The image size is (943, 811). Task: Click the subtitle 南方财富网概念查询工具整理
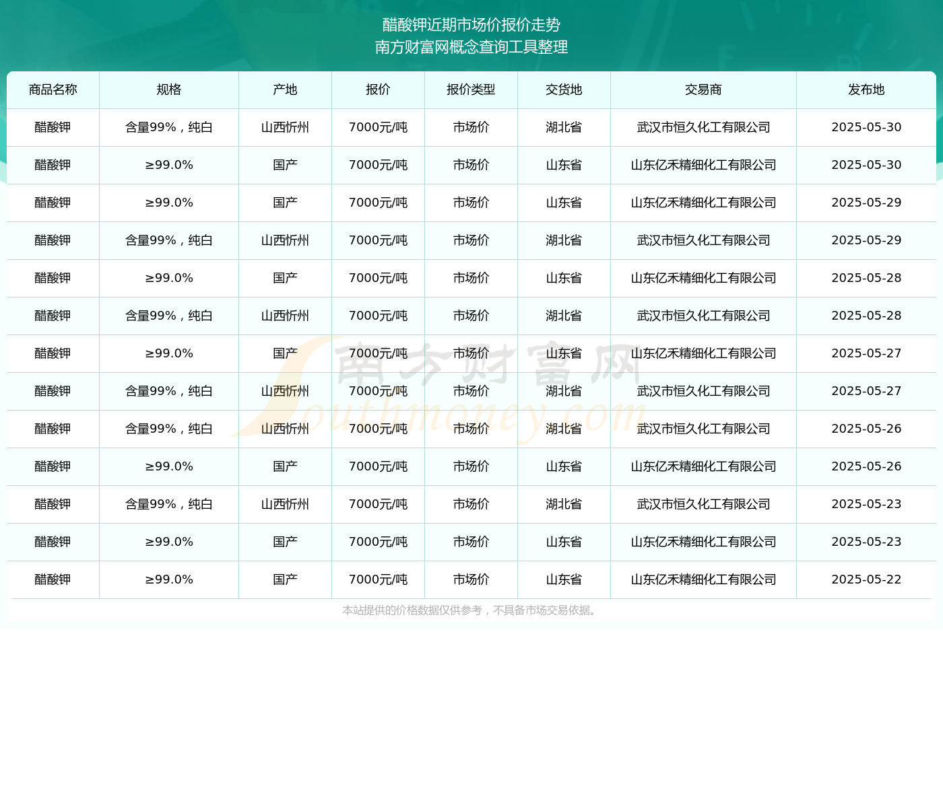click(x=471, y=47)
